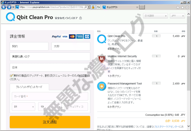This screenshot has height=131, width=191.
Task: Open the JPY currency dropdown
Action: [177, 16]
